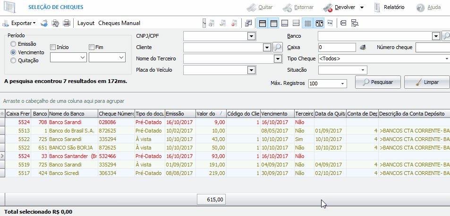Click the delete layout icon
Screen dimensions: 450x216
[x=234, y=23]
